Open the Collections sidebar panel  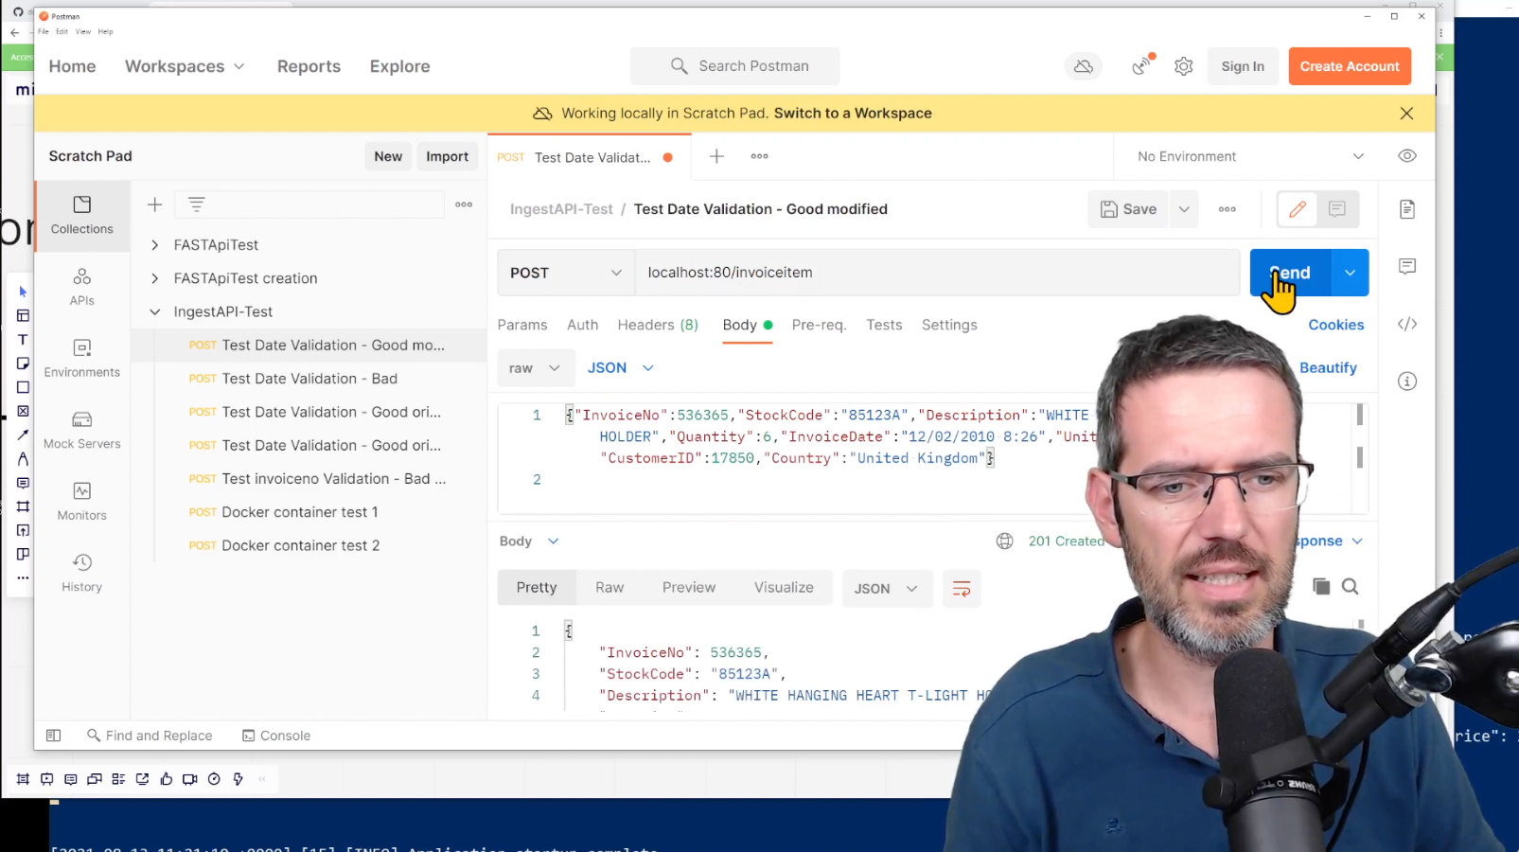[x=82, y=216]
